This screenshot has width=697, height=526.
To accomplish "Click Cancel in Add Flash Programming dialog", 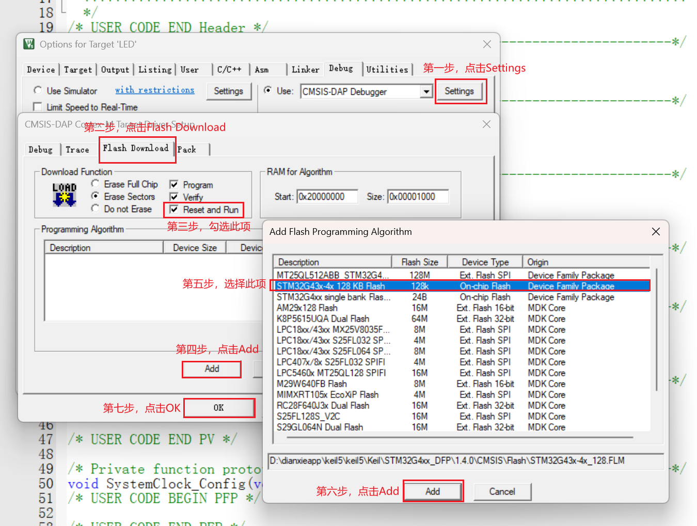I will [502, 491].
